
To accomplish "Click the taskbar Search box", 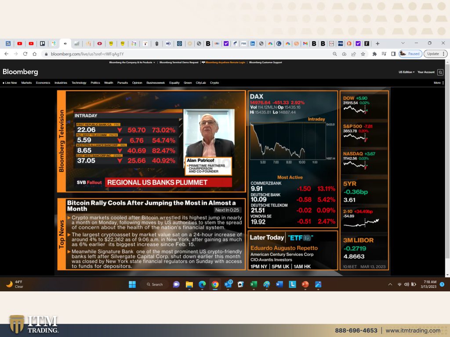I will (154, 284).
